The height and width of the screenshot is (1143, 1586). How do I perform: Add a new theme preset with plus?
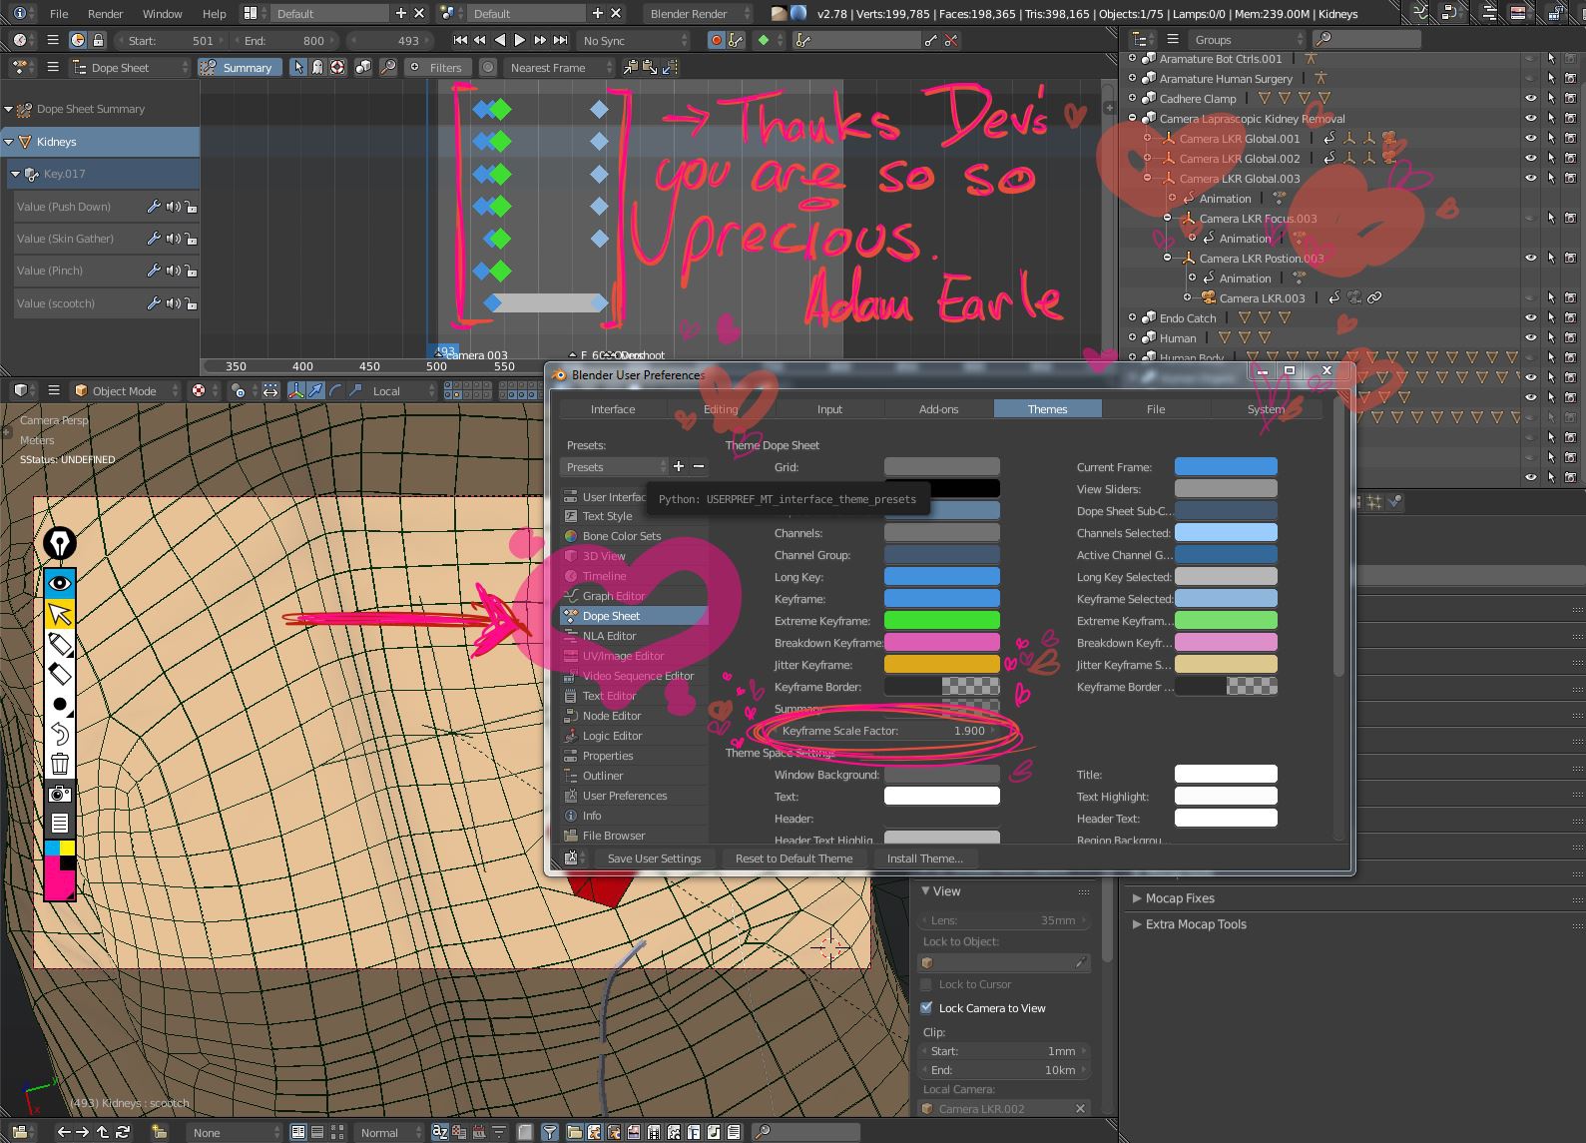click(x=679, y=466)
